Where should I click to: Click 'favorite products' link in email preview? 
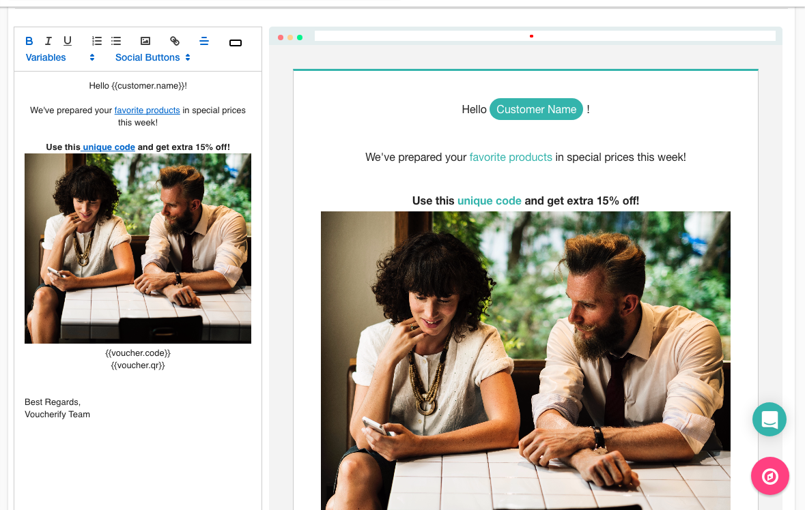(x=511, y=157)
